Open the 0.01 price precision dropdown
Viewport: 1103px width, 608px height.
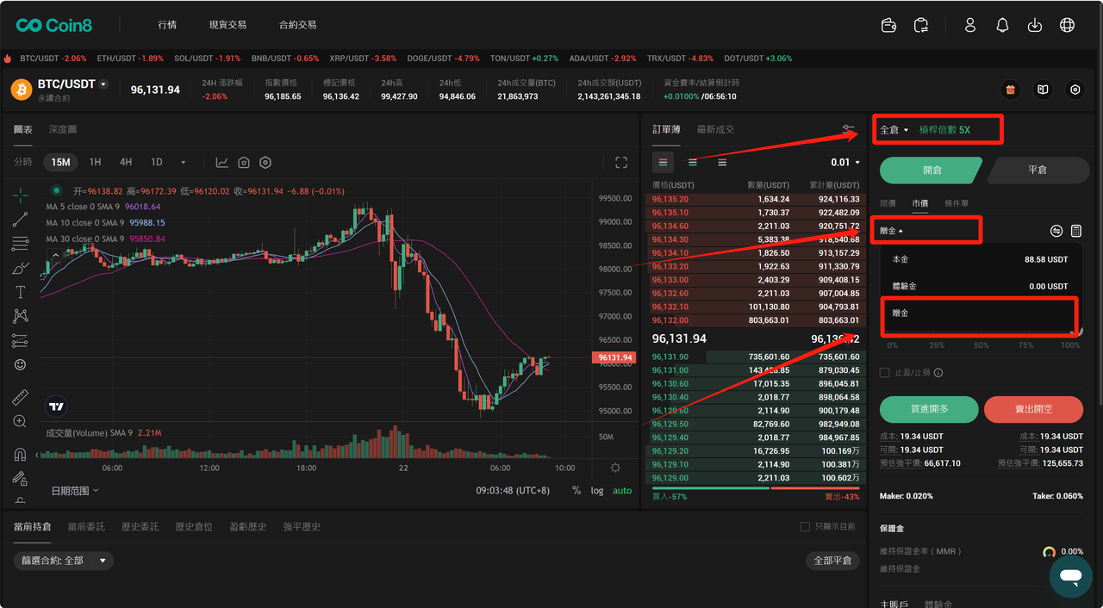click(x=844, y=162)
